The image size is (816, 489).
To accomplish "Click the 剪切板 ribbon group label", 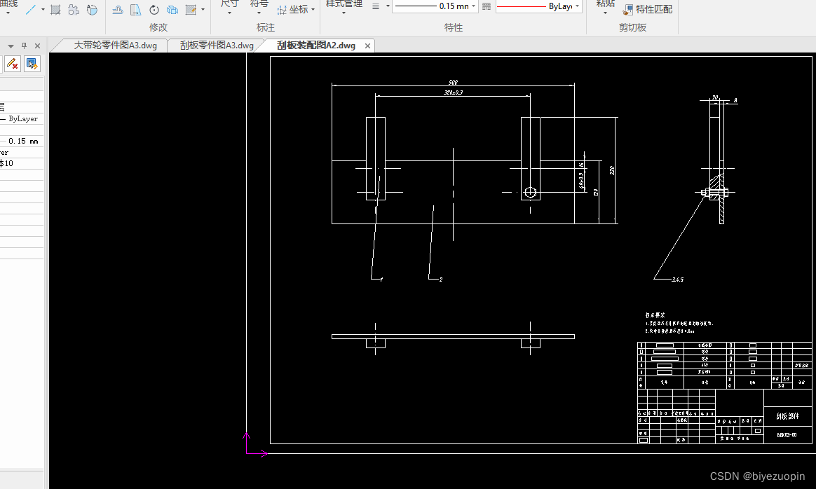I will 632,27.
